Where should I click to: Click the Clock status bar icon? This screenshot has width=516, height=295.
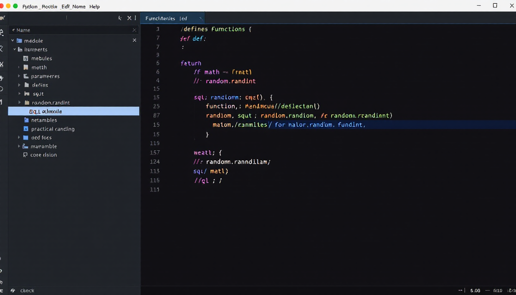(x=13, y=291)
